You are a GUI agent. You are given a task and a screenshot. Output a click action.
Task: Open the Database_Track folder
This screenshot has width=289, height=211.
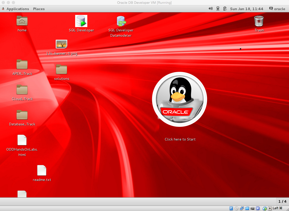coord(22,115)
